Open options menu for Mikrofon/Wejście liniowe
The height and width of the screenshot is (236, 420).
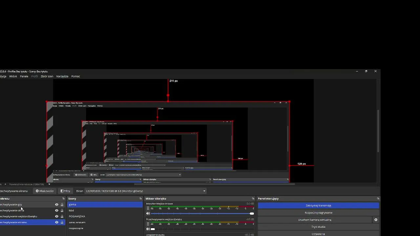tap(148, 208)
